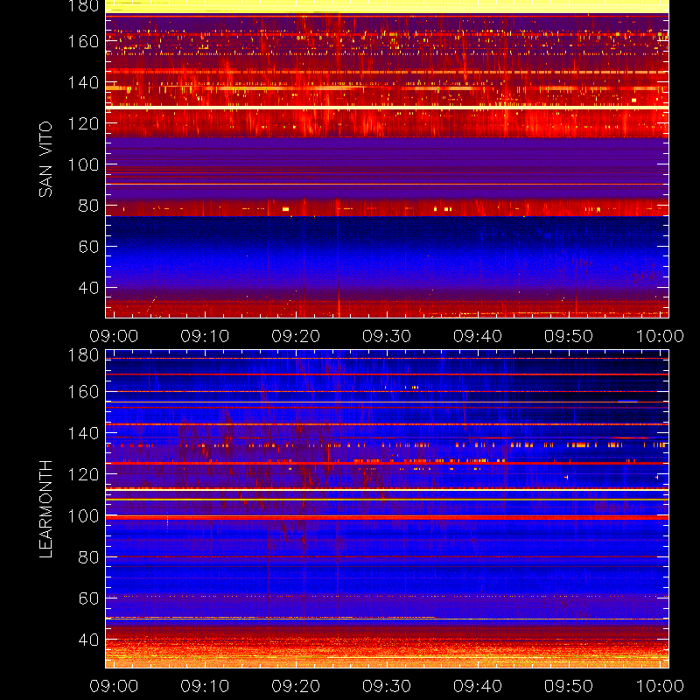This screenshot has height=700, width=700.
Task: Click inside the San Vito spectrogram panel
Action: [387, 159]
